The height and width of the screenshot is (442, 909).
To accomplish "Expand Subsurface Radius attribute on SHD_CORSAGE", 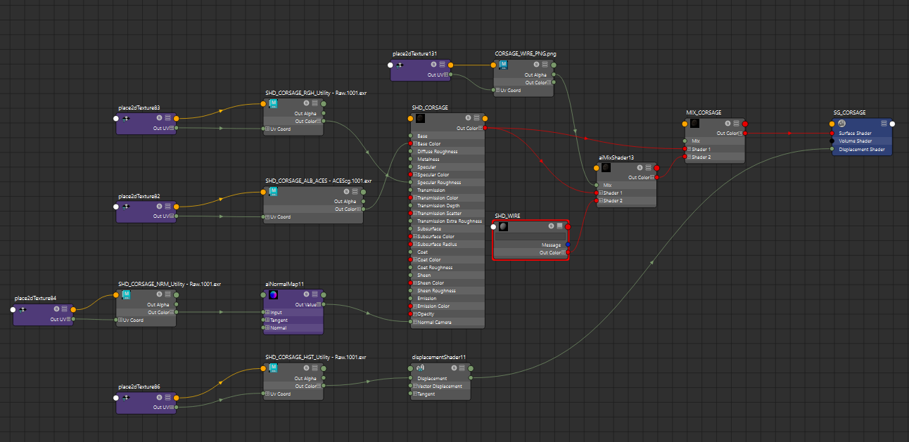I will tap(415, 244).
